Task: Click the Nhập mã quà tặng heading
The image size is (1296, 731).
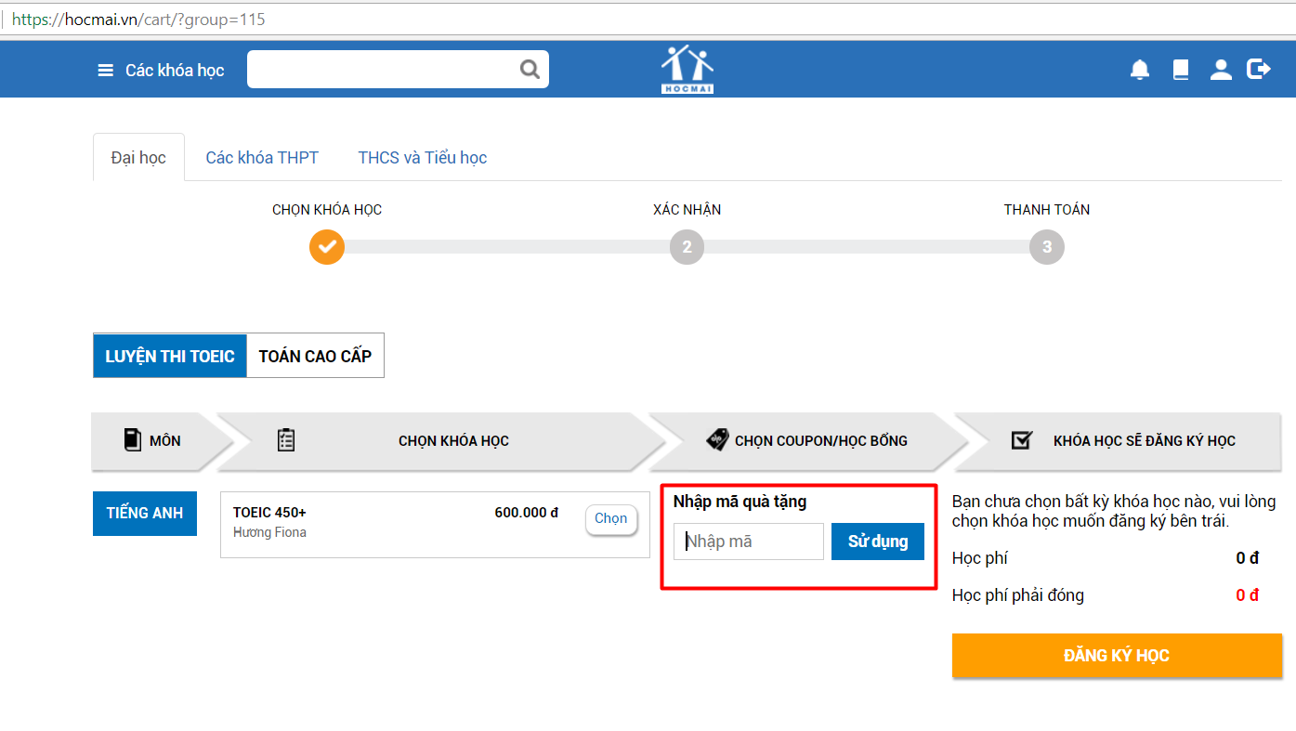Action: pos(740,503)
